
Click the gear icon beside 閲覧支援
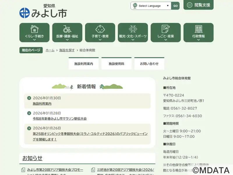point(190,5)
